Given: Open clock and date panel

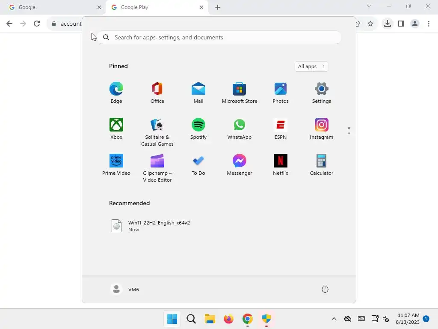Looking at the screenshot, I should tap(408, 319).
